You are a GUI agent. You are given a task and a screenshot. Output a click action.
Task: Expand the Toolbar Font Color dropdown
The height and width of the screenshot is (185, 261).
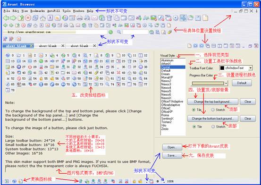click(251, 68)
